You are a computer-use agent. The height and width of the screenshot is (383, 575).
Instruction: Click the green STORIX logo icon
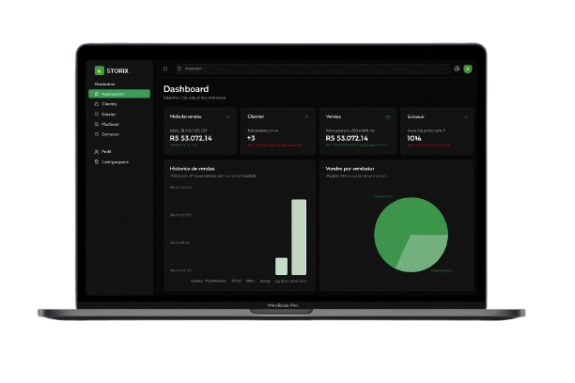[98, 69]
